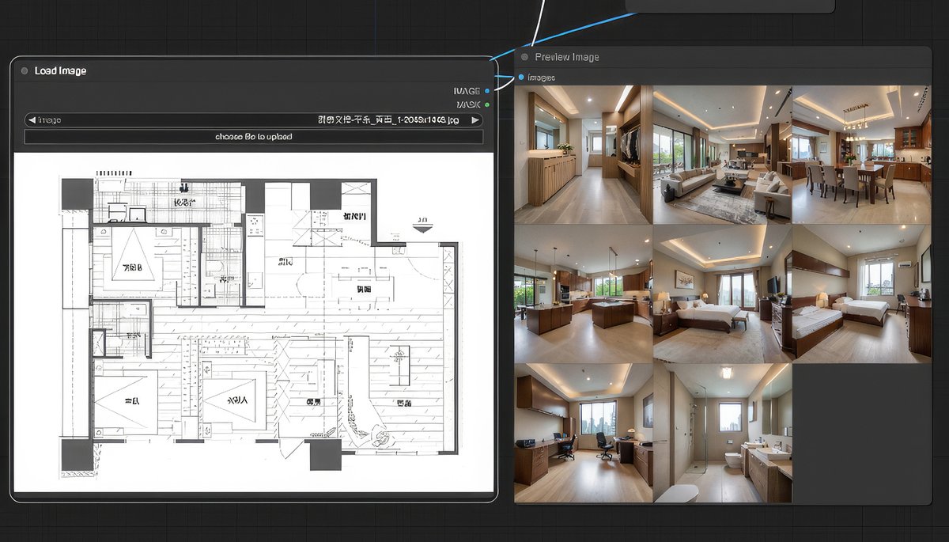The height and width of the screenshot is (542, 949).
Task: Collapse the Preview Image node via its title dot
Action: pos(524,56)
